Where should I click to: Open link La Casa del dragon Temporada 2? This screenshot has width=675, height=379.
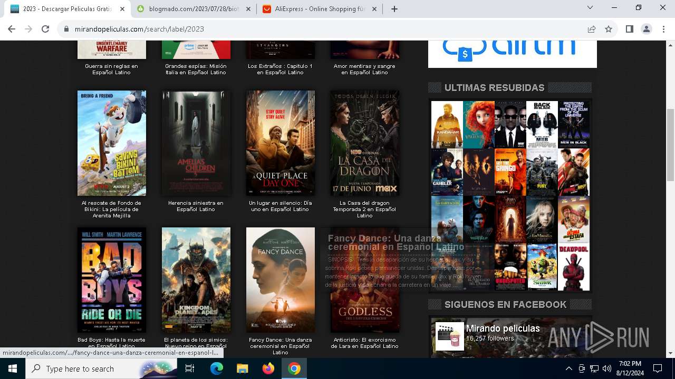point(364,210)
